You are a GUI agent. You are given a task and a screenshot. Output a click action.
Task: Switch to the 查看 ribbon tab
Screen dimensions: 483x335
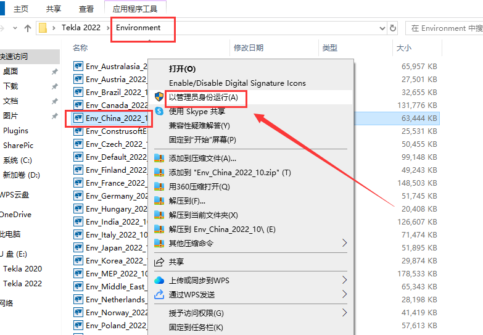pos(86,9)
